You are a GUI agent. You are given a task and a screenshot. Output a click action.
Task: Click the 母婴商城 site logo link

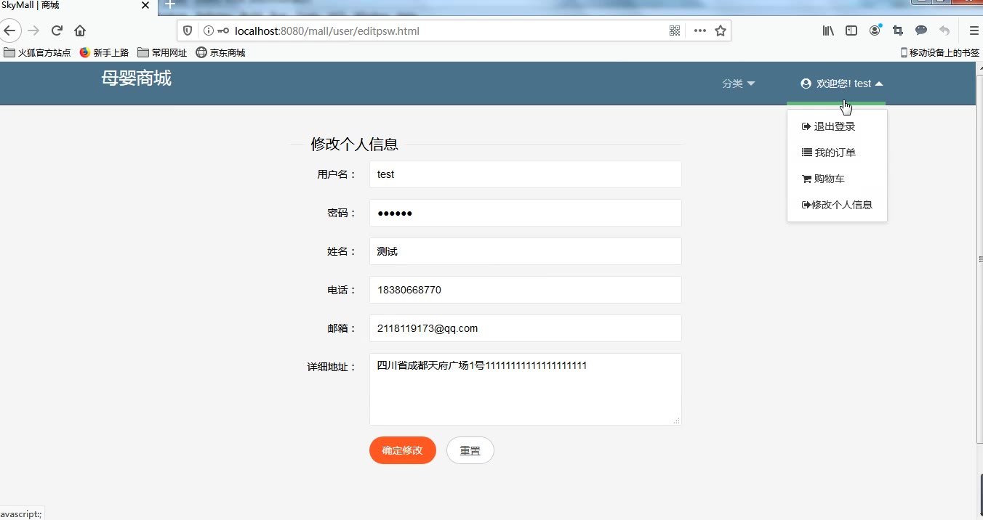[x=137, y=78]
